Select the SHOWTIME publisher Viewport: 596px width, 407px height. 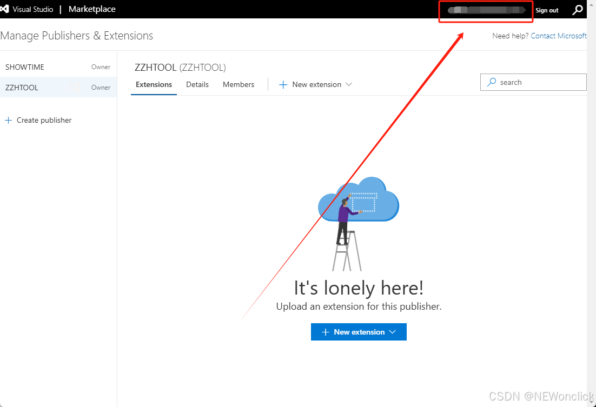[x=58, y=67]
